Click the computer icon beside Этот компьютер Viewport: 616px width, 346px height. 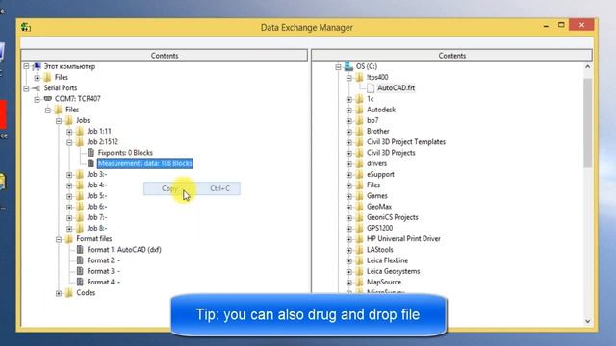click(x=37, y=66)
